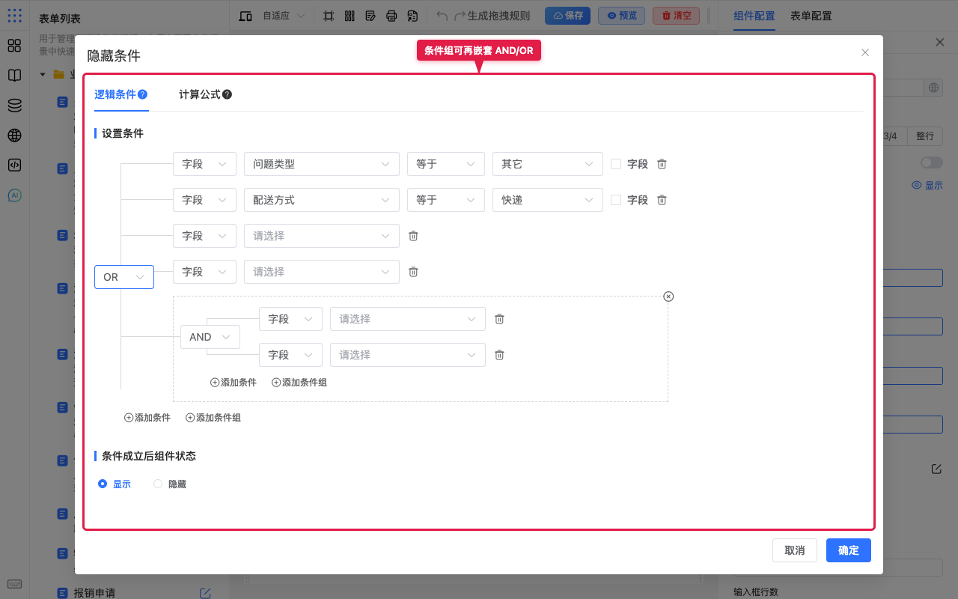Open the 配送方式 field dropdown

tap(322, 200)
